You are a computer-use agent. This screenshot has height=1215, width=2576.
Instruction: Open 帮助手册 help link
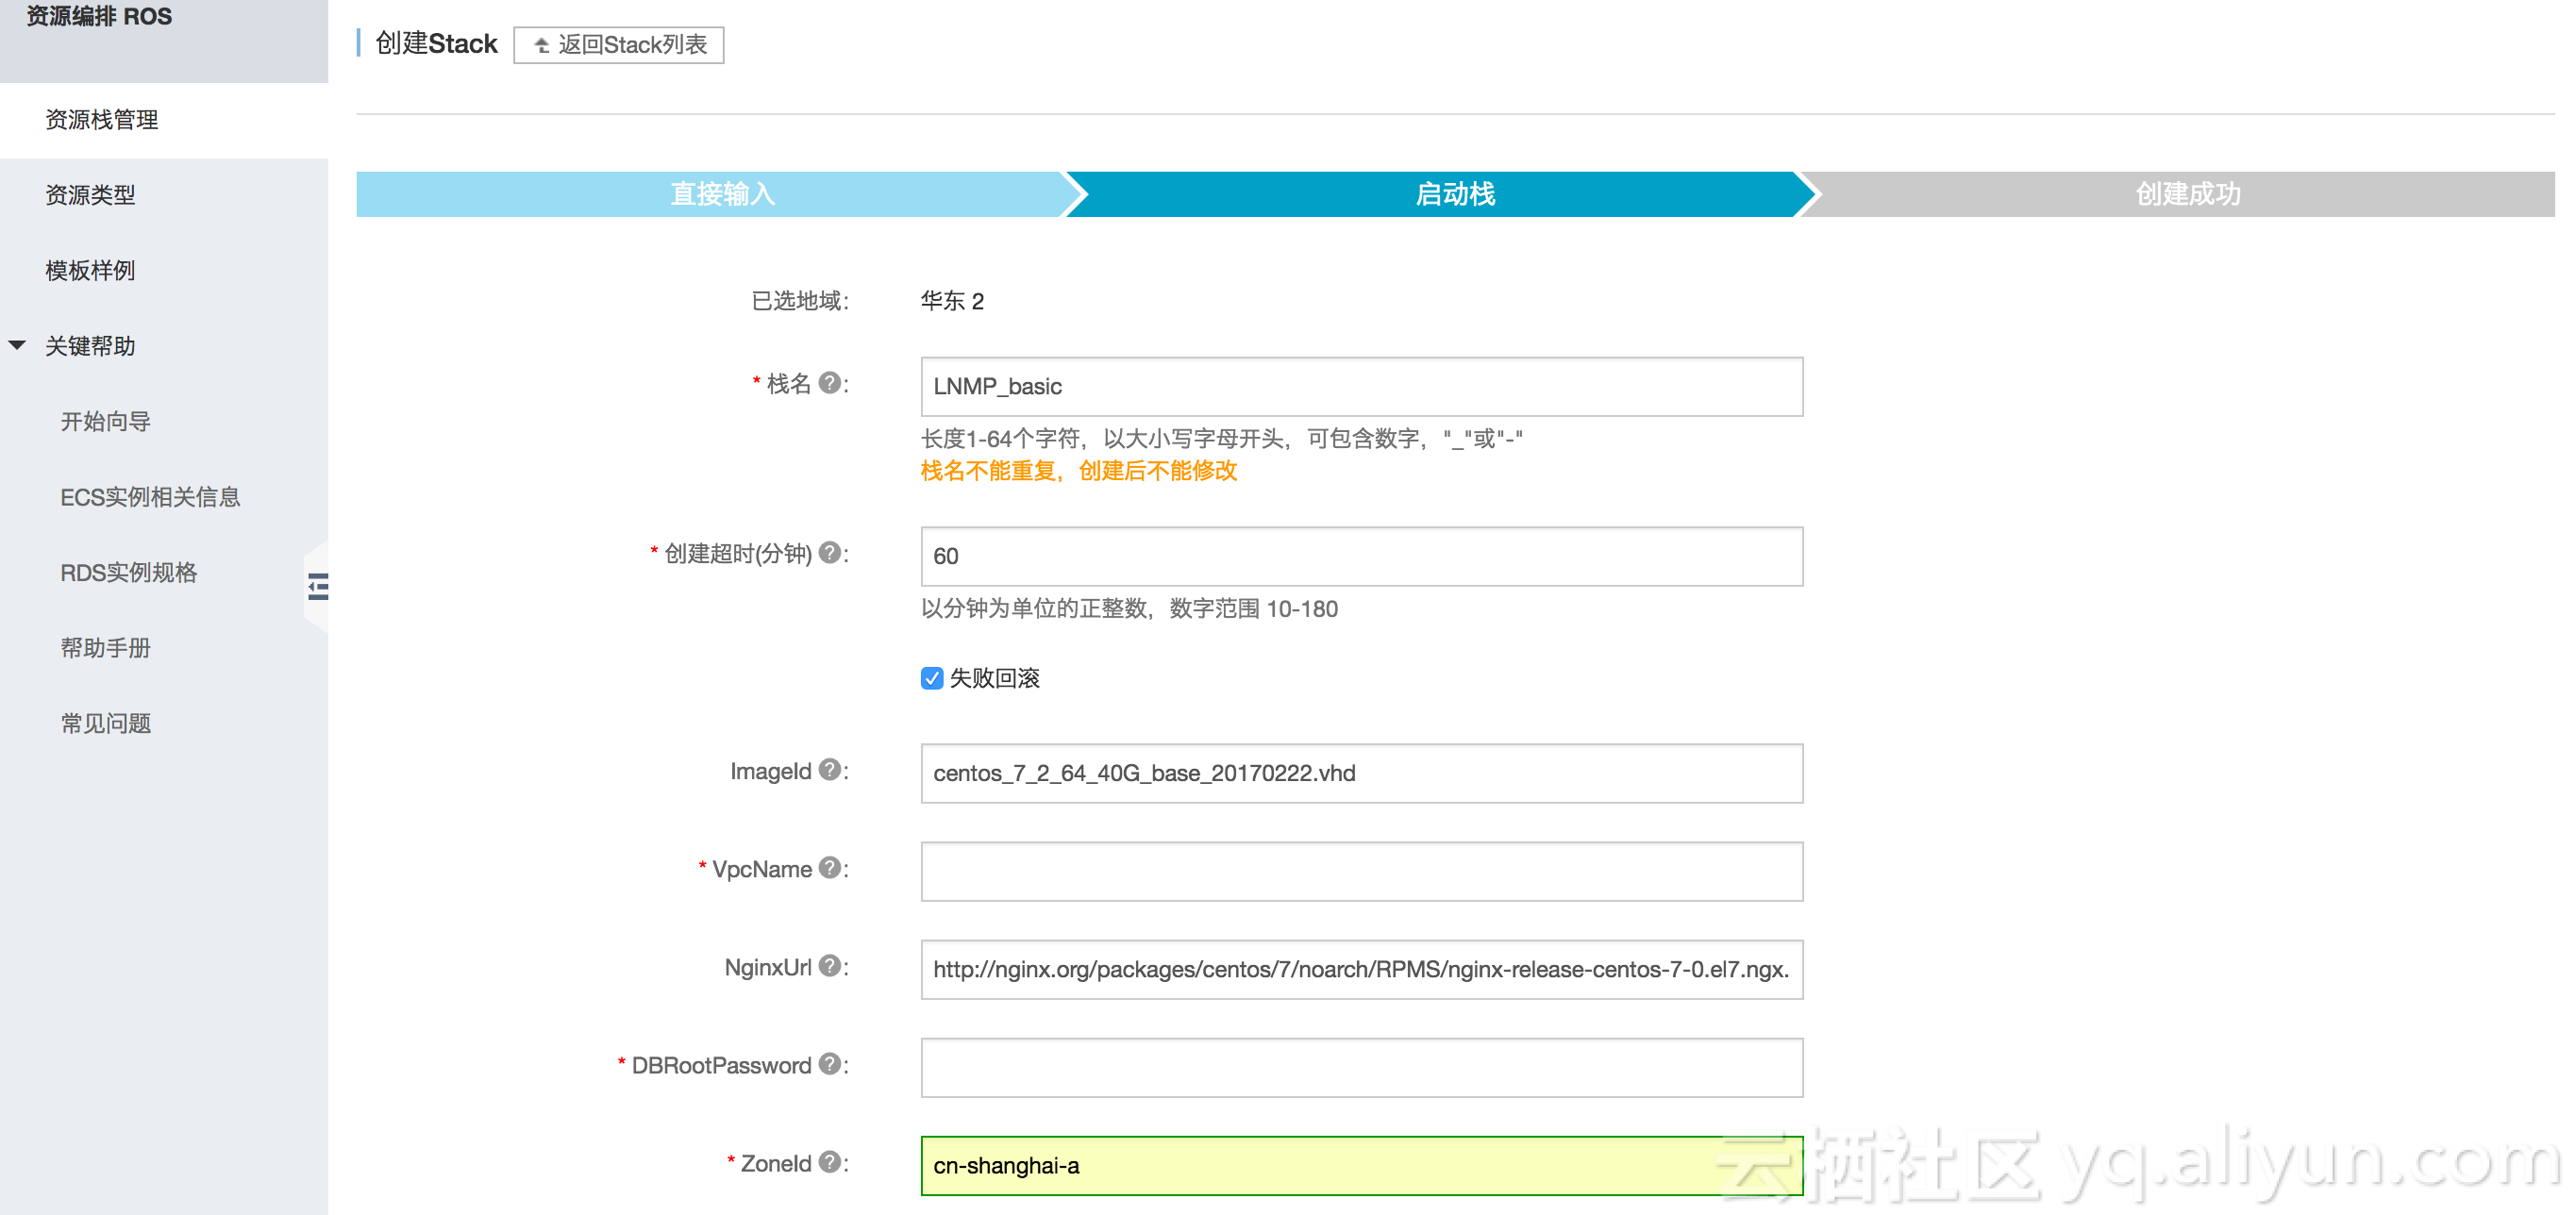point(106,648)
